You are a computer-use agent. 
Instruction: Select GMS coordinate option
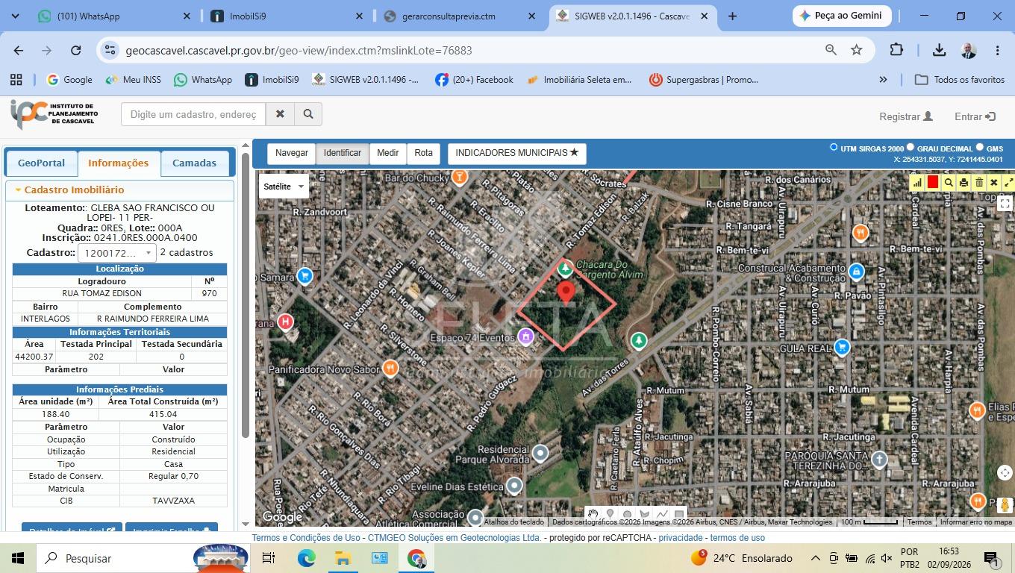980,148
